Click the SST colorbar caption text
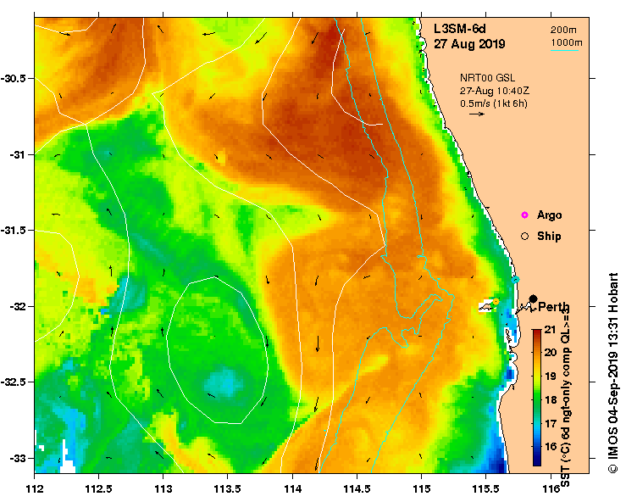This screenshot has height=502, width=626. 565,398
